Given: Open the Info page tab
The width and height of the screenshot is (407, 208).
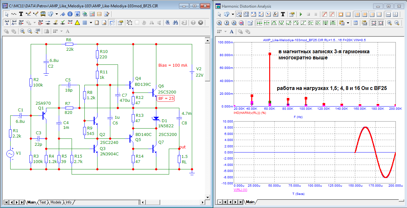Looking at the screenshot, I should pyautogui.click(x=68, y=202).
